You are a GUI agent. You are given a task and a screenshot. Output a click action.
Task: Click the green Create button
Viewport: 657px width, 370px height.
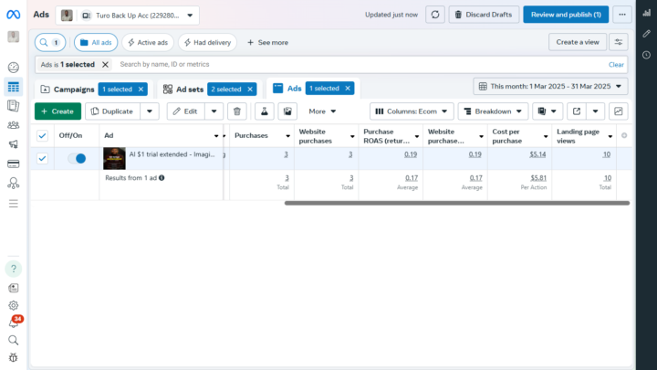point(57,111)
